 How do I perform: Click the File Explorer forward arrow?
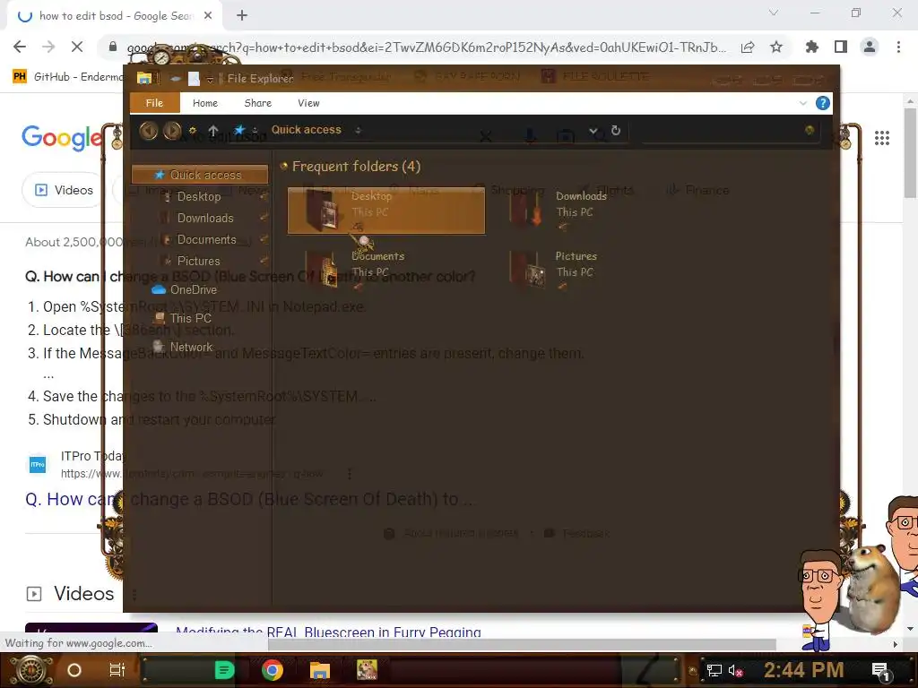pyautogui.click(x=172, y=131)
